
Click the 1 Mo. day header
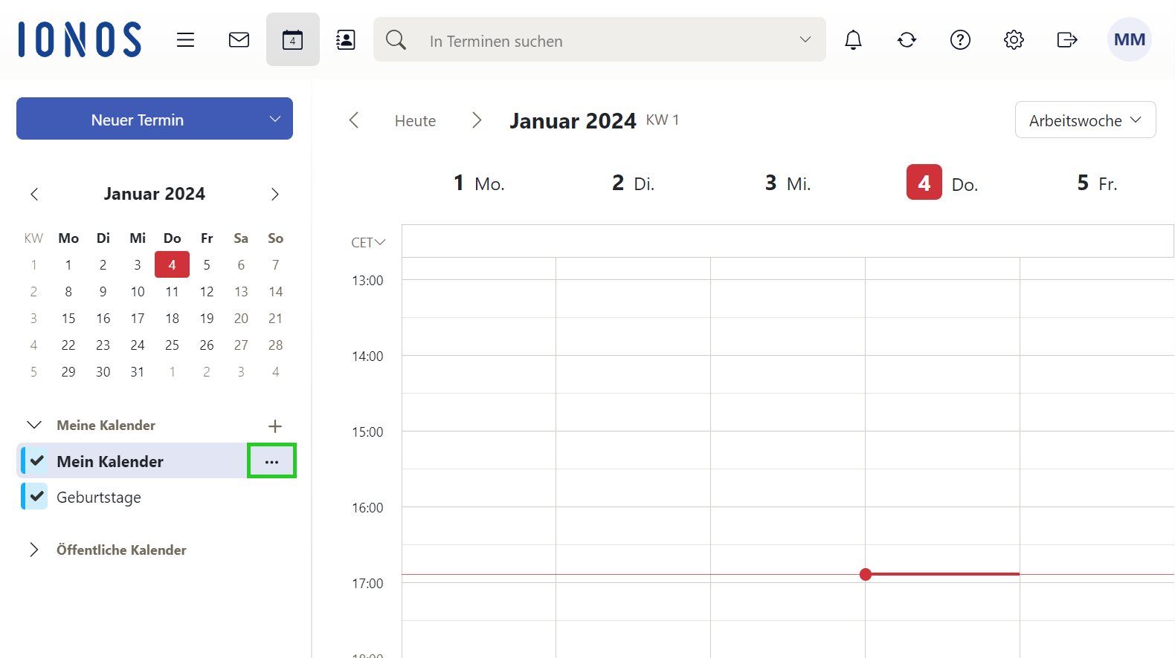tap(479, 183)
